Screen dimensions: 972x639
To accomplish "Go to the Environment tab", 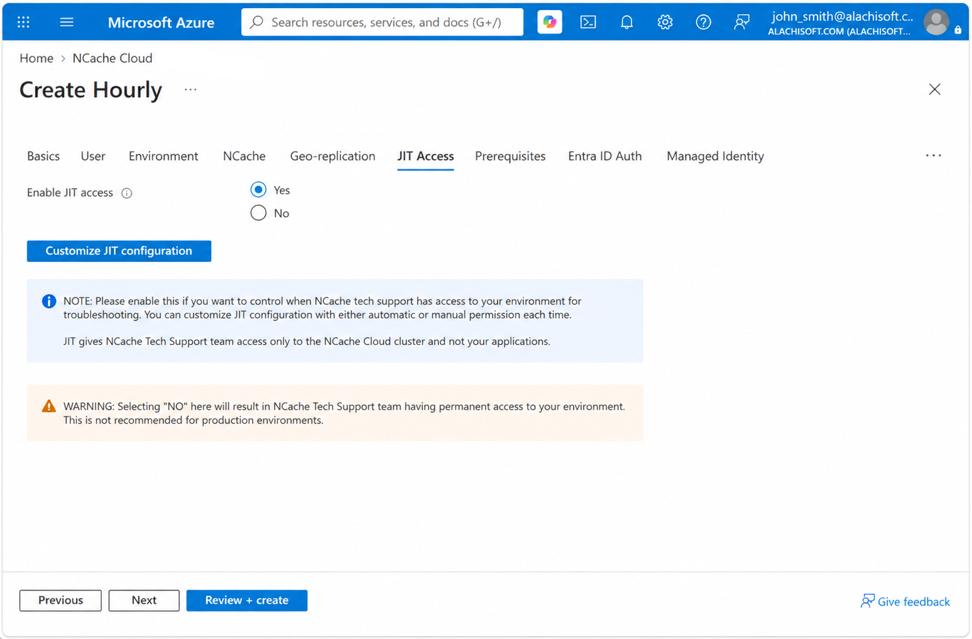I will click(x=163, y=156).
